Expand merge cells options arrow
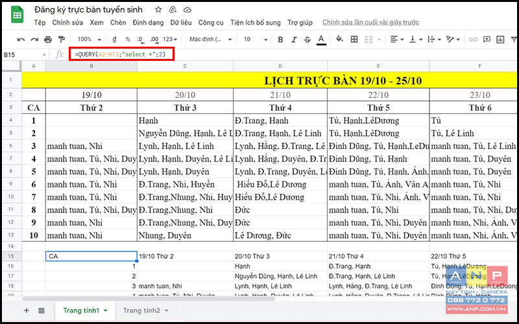Viewport: 519px width, 324px height. 380,40
